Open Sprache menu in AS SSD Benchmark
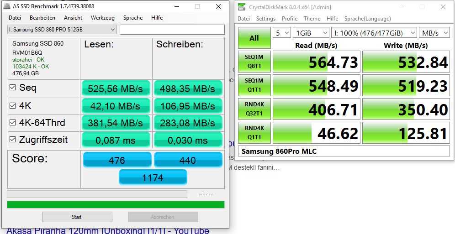 (x=133, y=18)
